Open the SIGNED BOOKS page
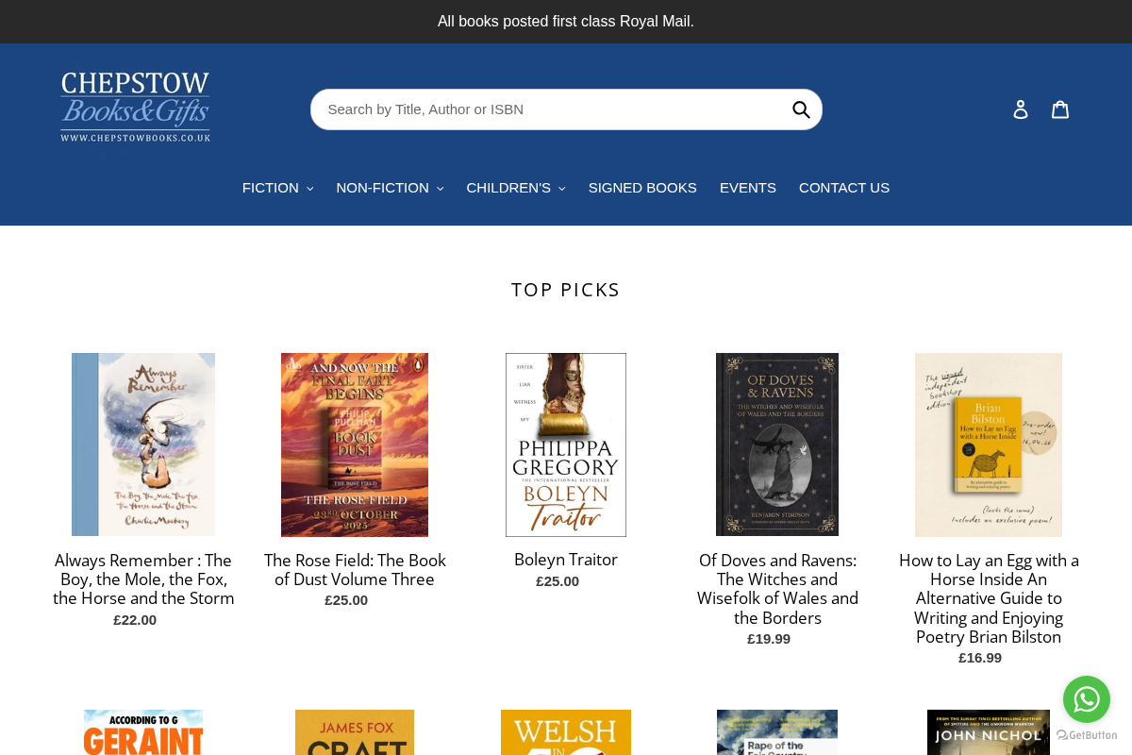This screenshot has height=755, width=1132. coord(642,188)
